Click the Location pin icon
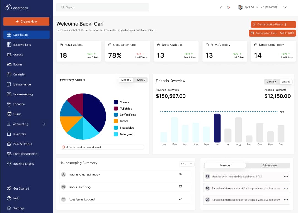 pyautogui.click(x=9, y=104)
